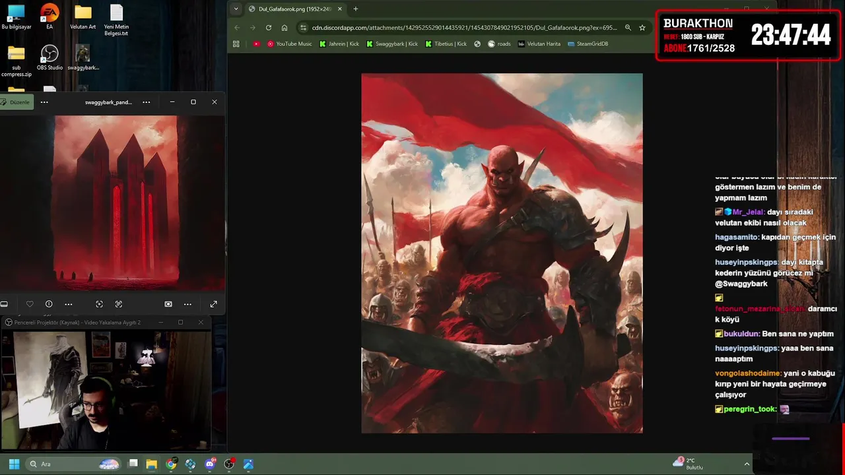Click the zoom magnifier in address bar
The width and height of the screenshot is (845, 475).
(628, 28)
